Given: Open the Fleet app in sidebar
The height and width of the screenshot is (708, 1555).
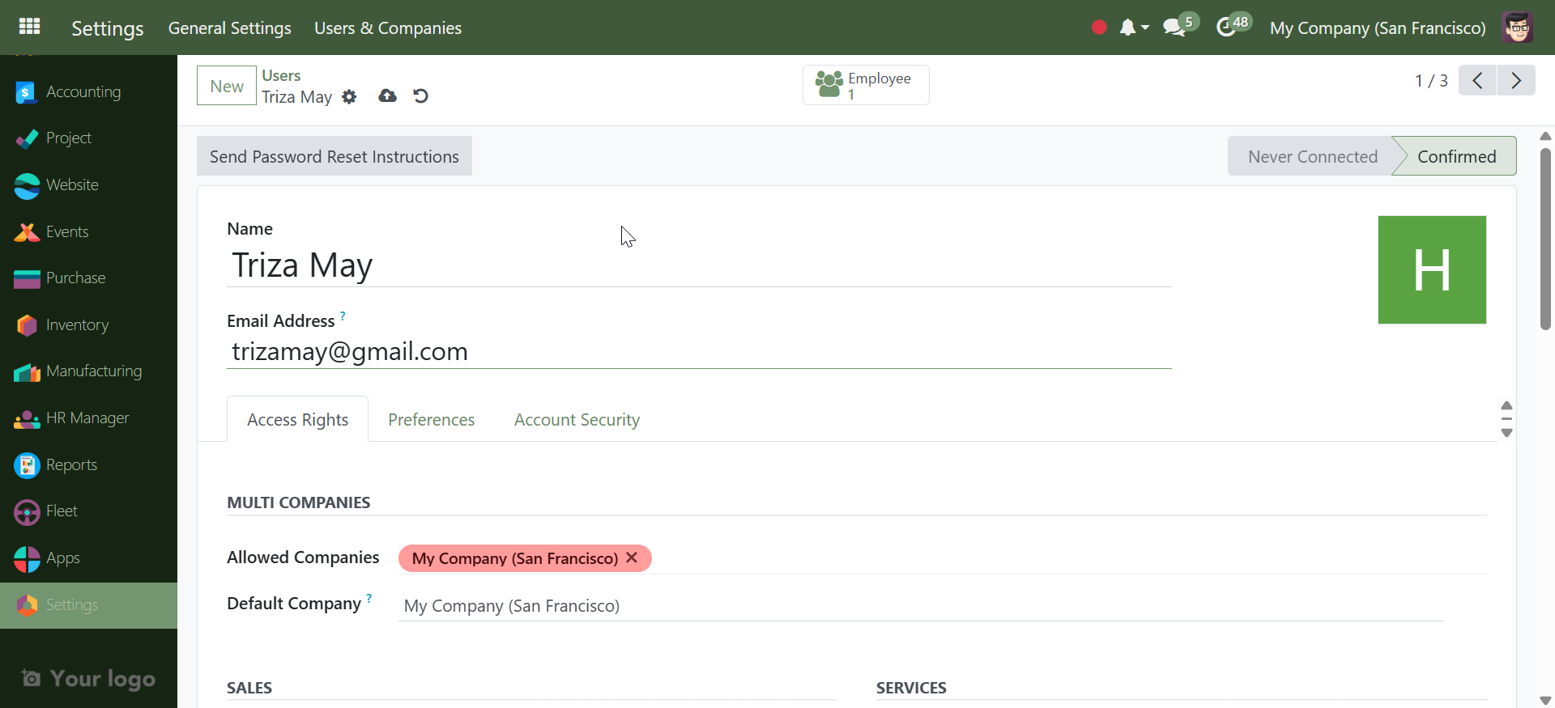Looking at the screenshot, I should [x=62, y=511].
